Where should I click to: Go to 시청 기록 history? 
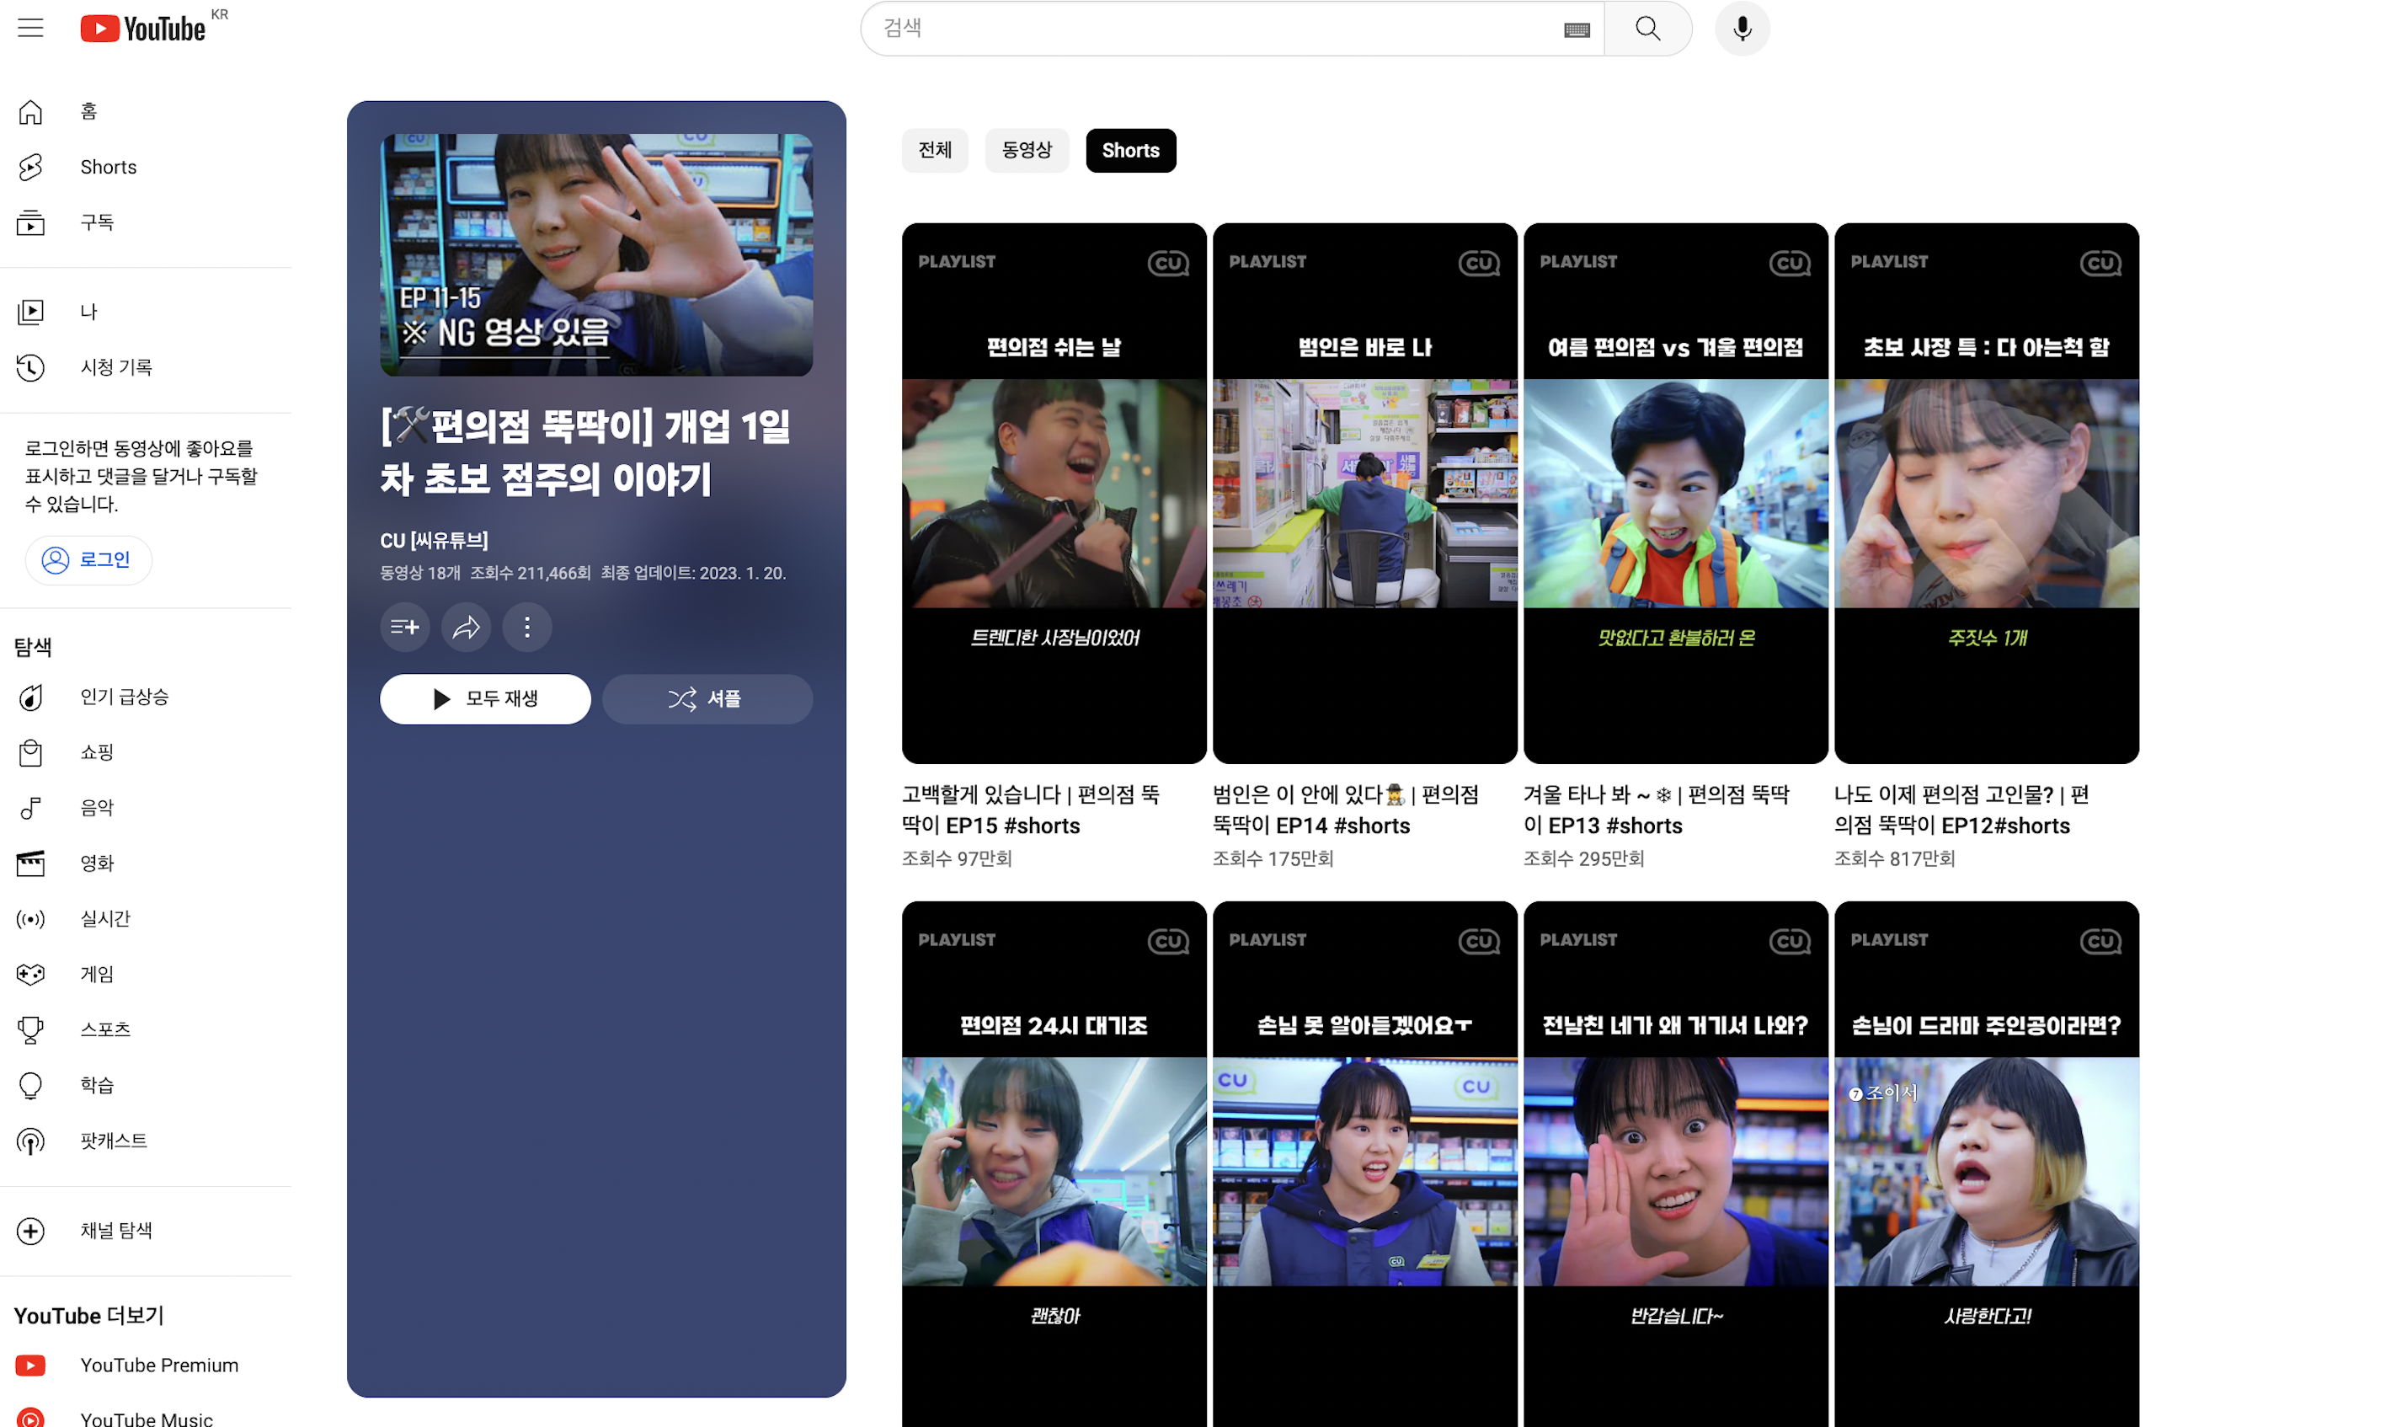(x=115, y=367)
